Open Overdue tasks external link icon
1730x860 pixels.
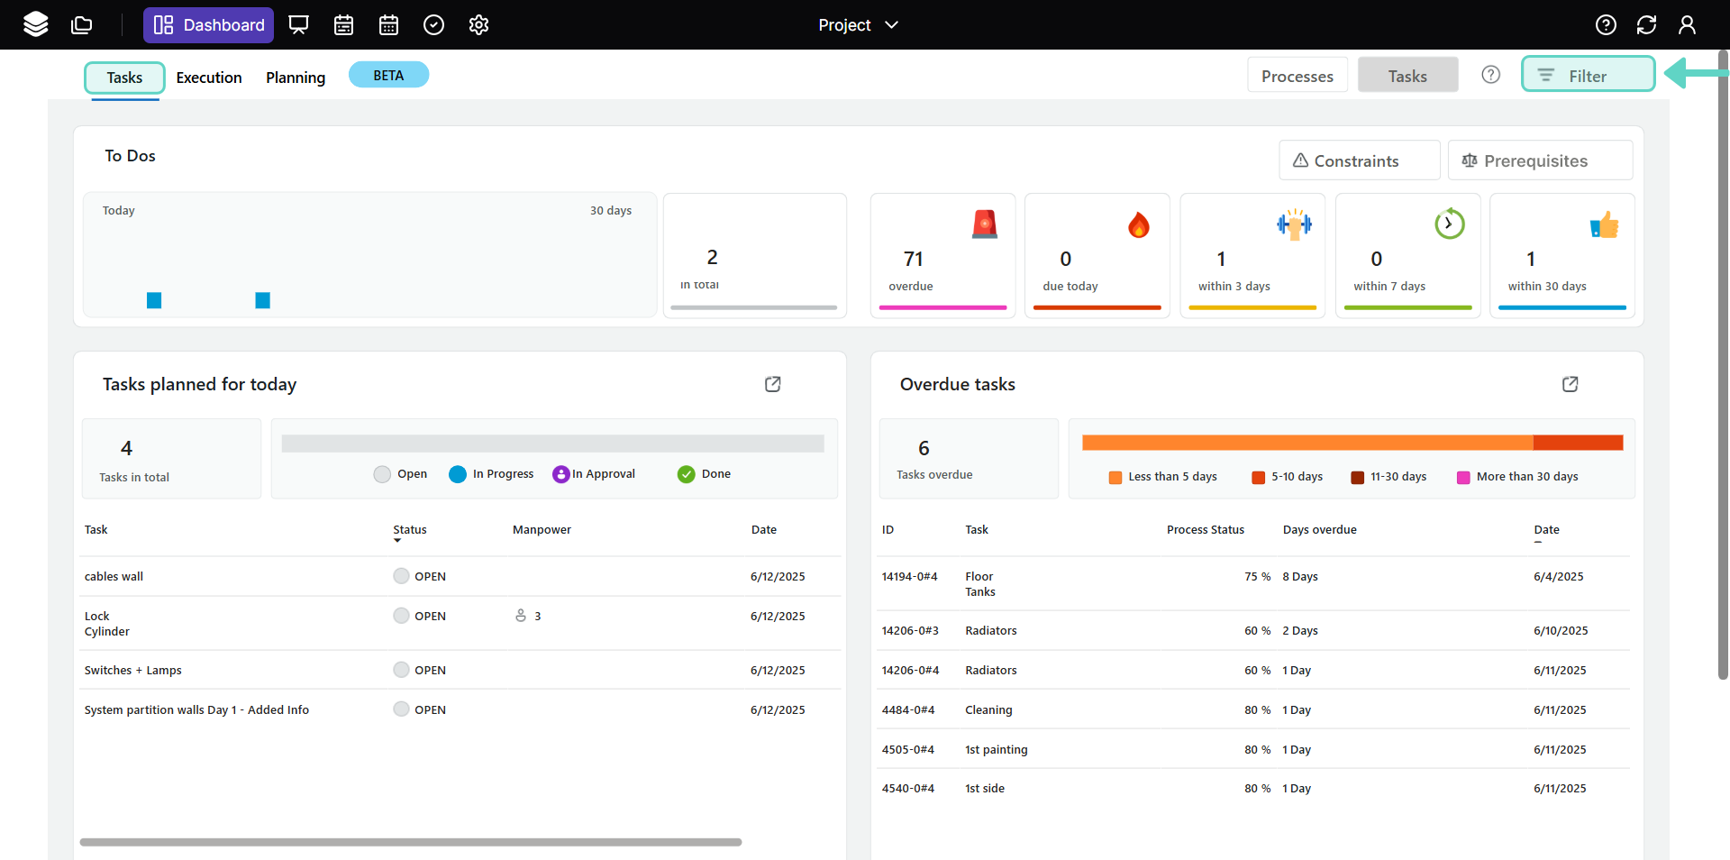[1570, 384]
